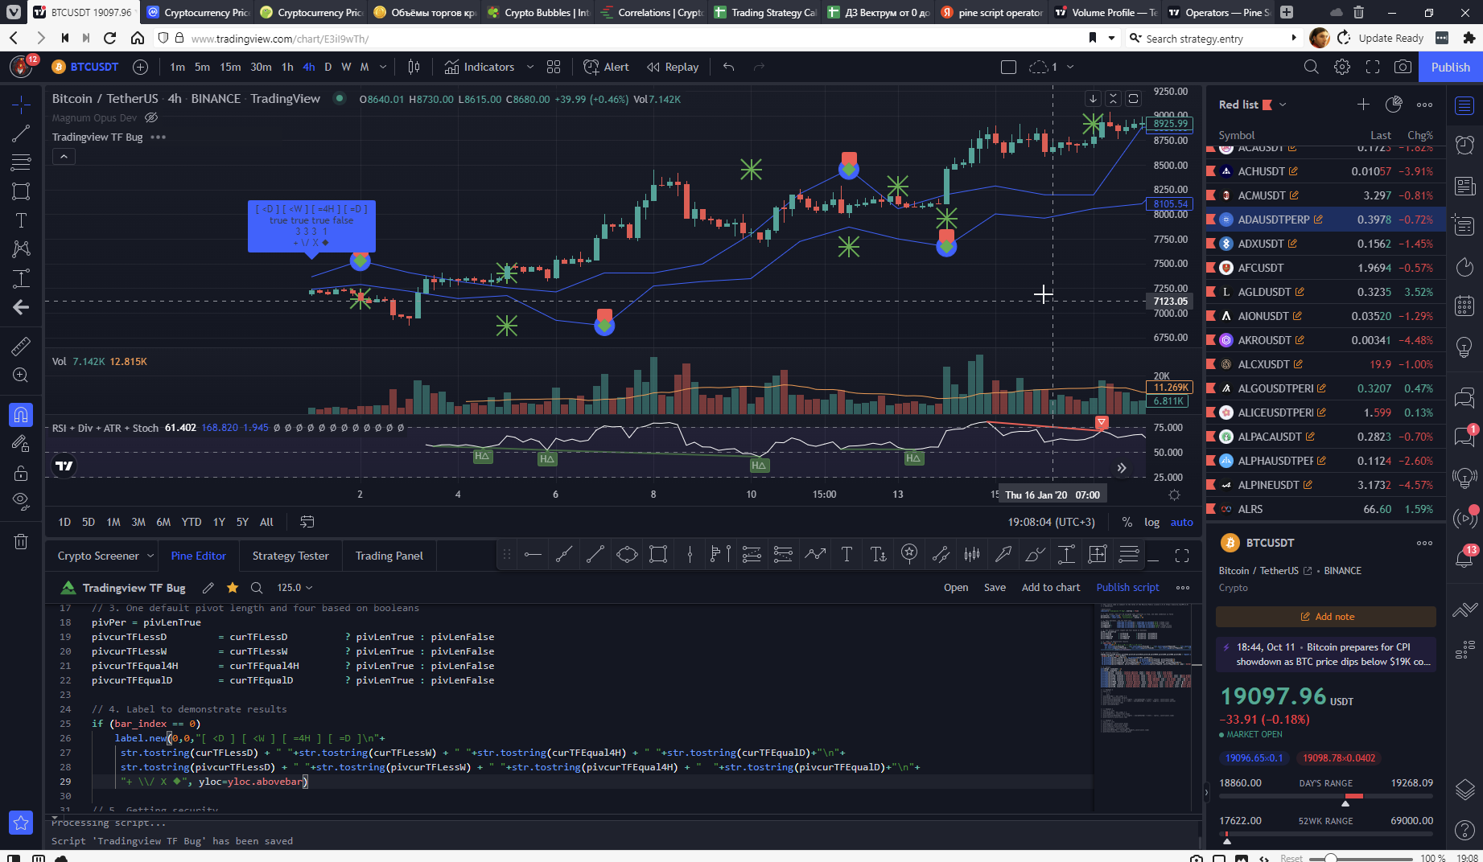The width and height of the screenshot is (1483, 862).
Task: Open more options for Tradingview TF Bug
Action: 158,137
